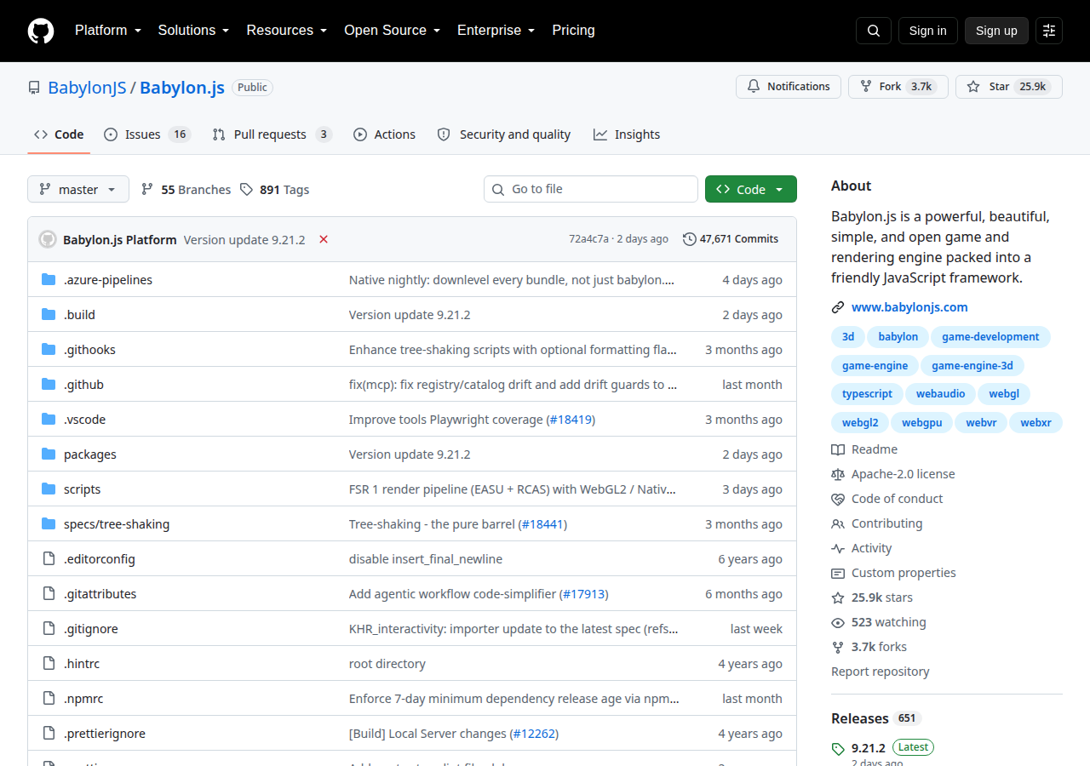Expand the master branch dropdown

pyautogui.click(x=78, y=189)
